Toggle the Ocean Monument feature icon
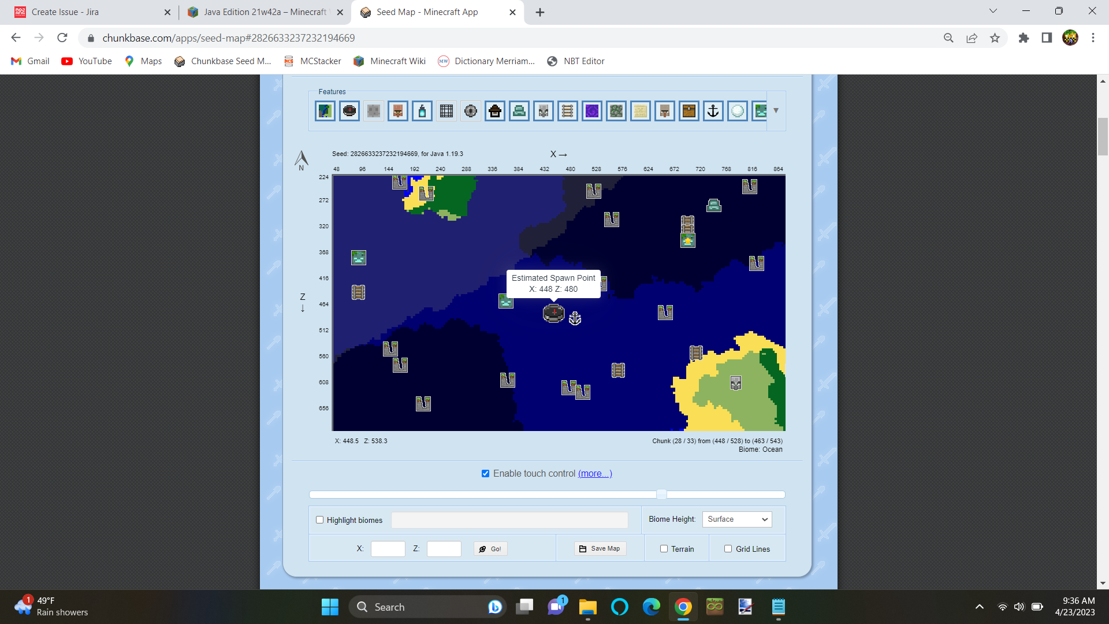1109x624 pixels. [519, 111]
